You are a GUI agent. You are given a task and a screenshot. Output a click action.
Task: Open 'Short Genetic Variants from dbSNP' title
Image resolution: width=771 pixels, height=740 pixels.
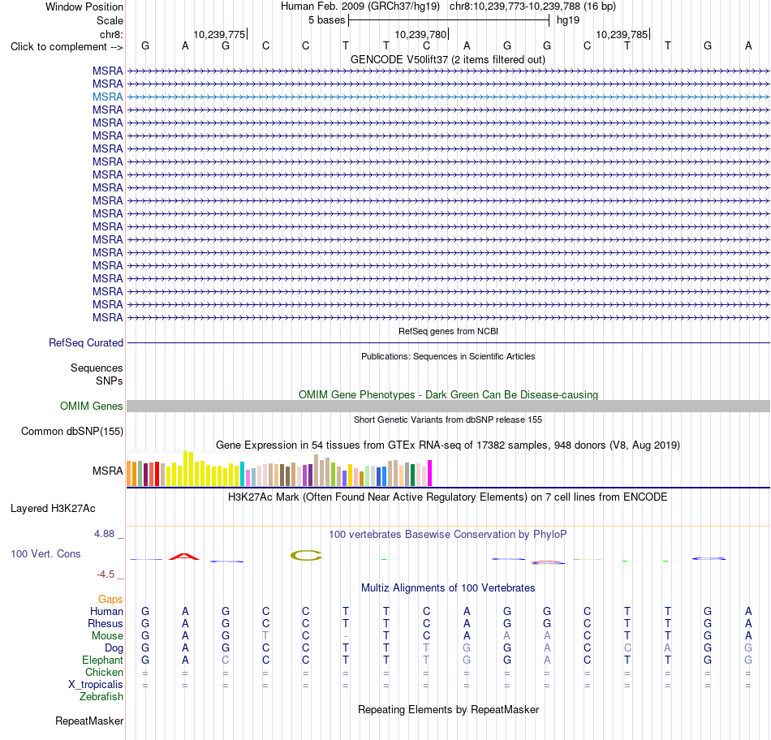[x=448, y=419]
